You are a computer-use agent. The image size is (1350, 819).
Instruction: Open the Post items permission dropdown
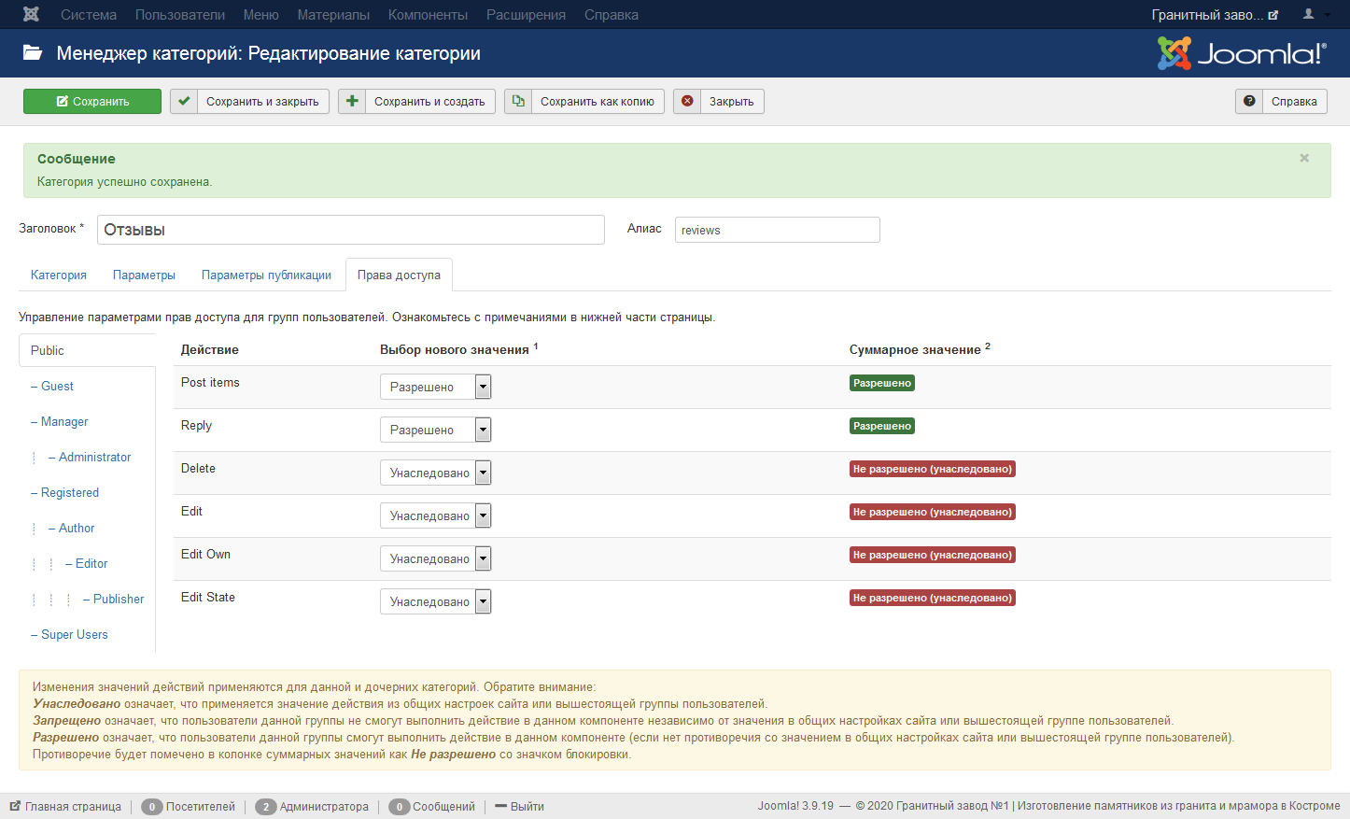coord(435,387)
